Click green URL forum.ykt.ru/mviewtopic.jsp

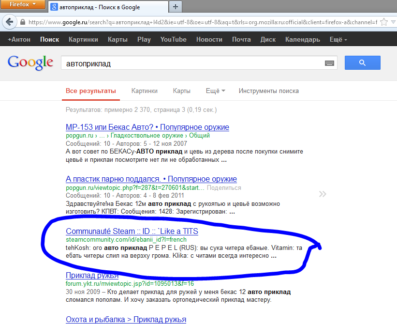[130, 283]
